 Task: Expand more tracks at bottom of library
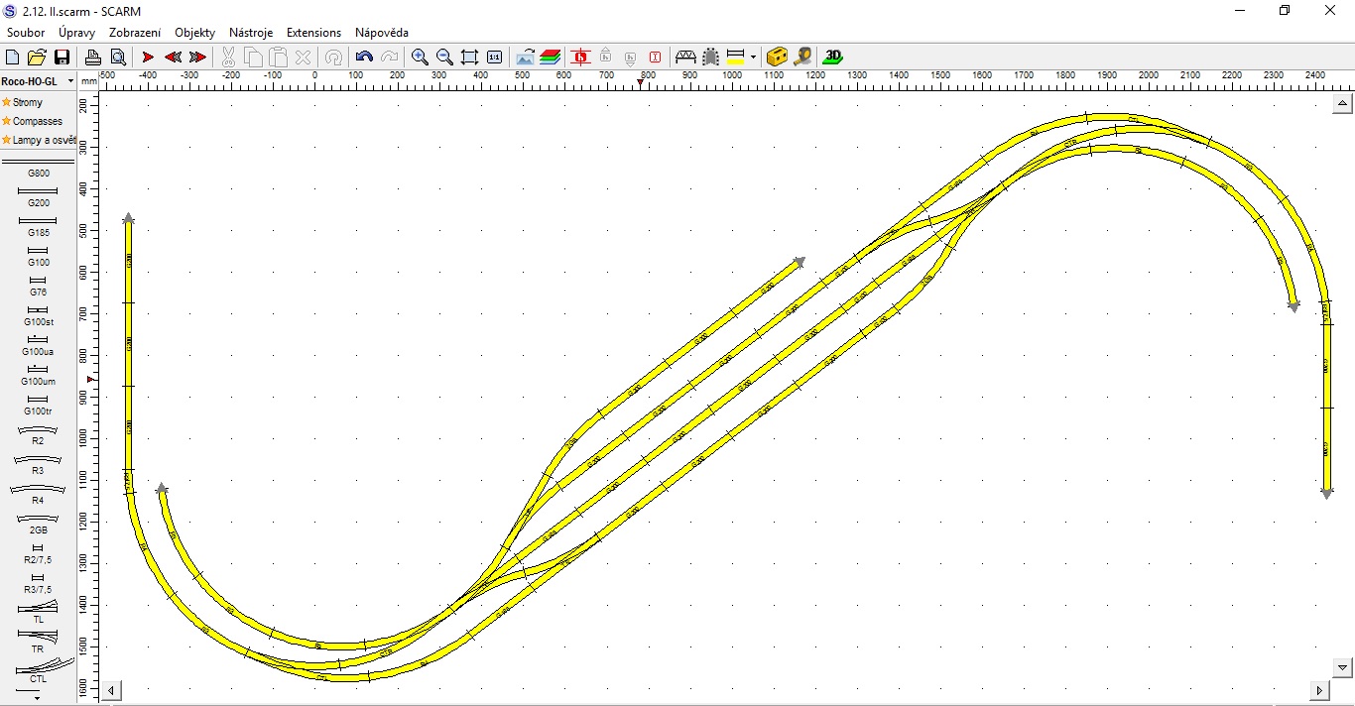coord(38,698)
